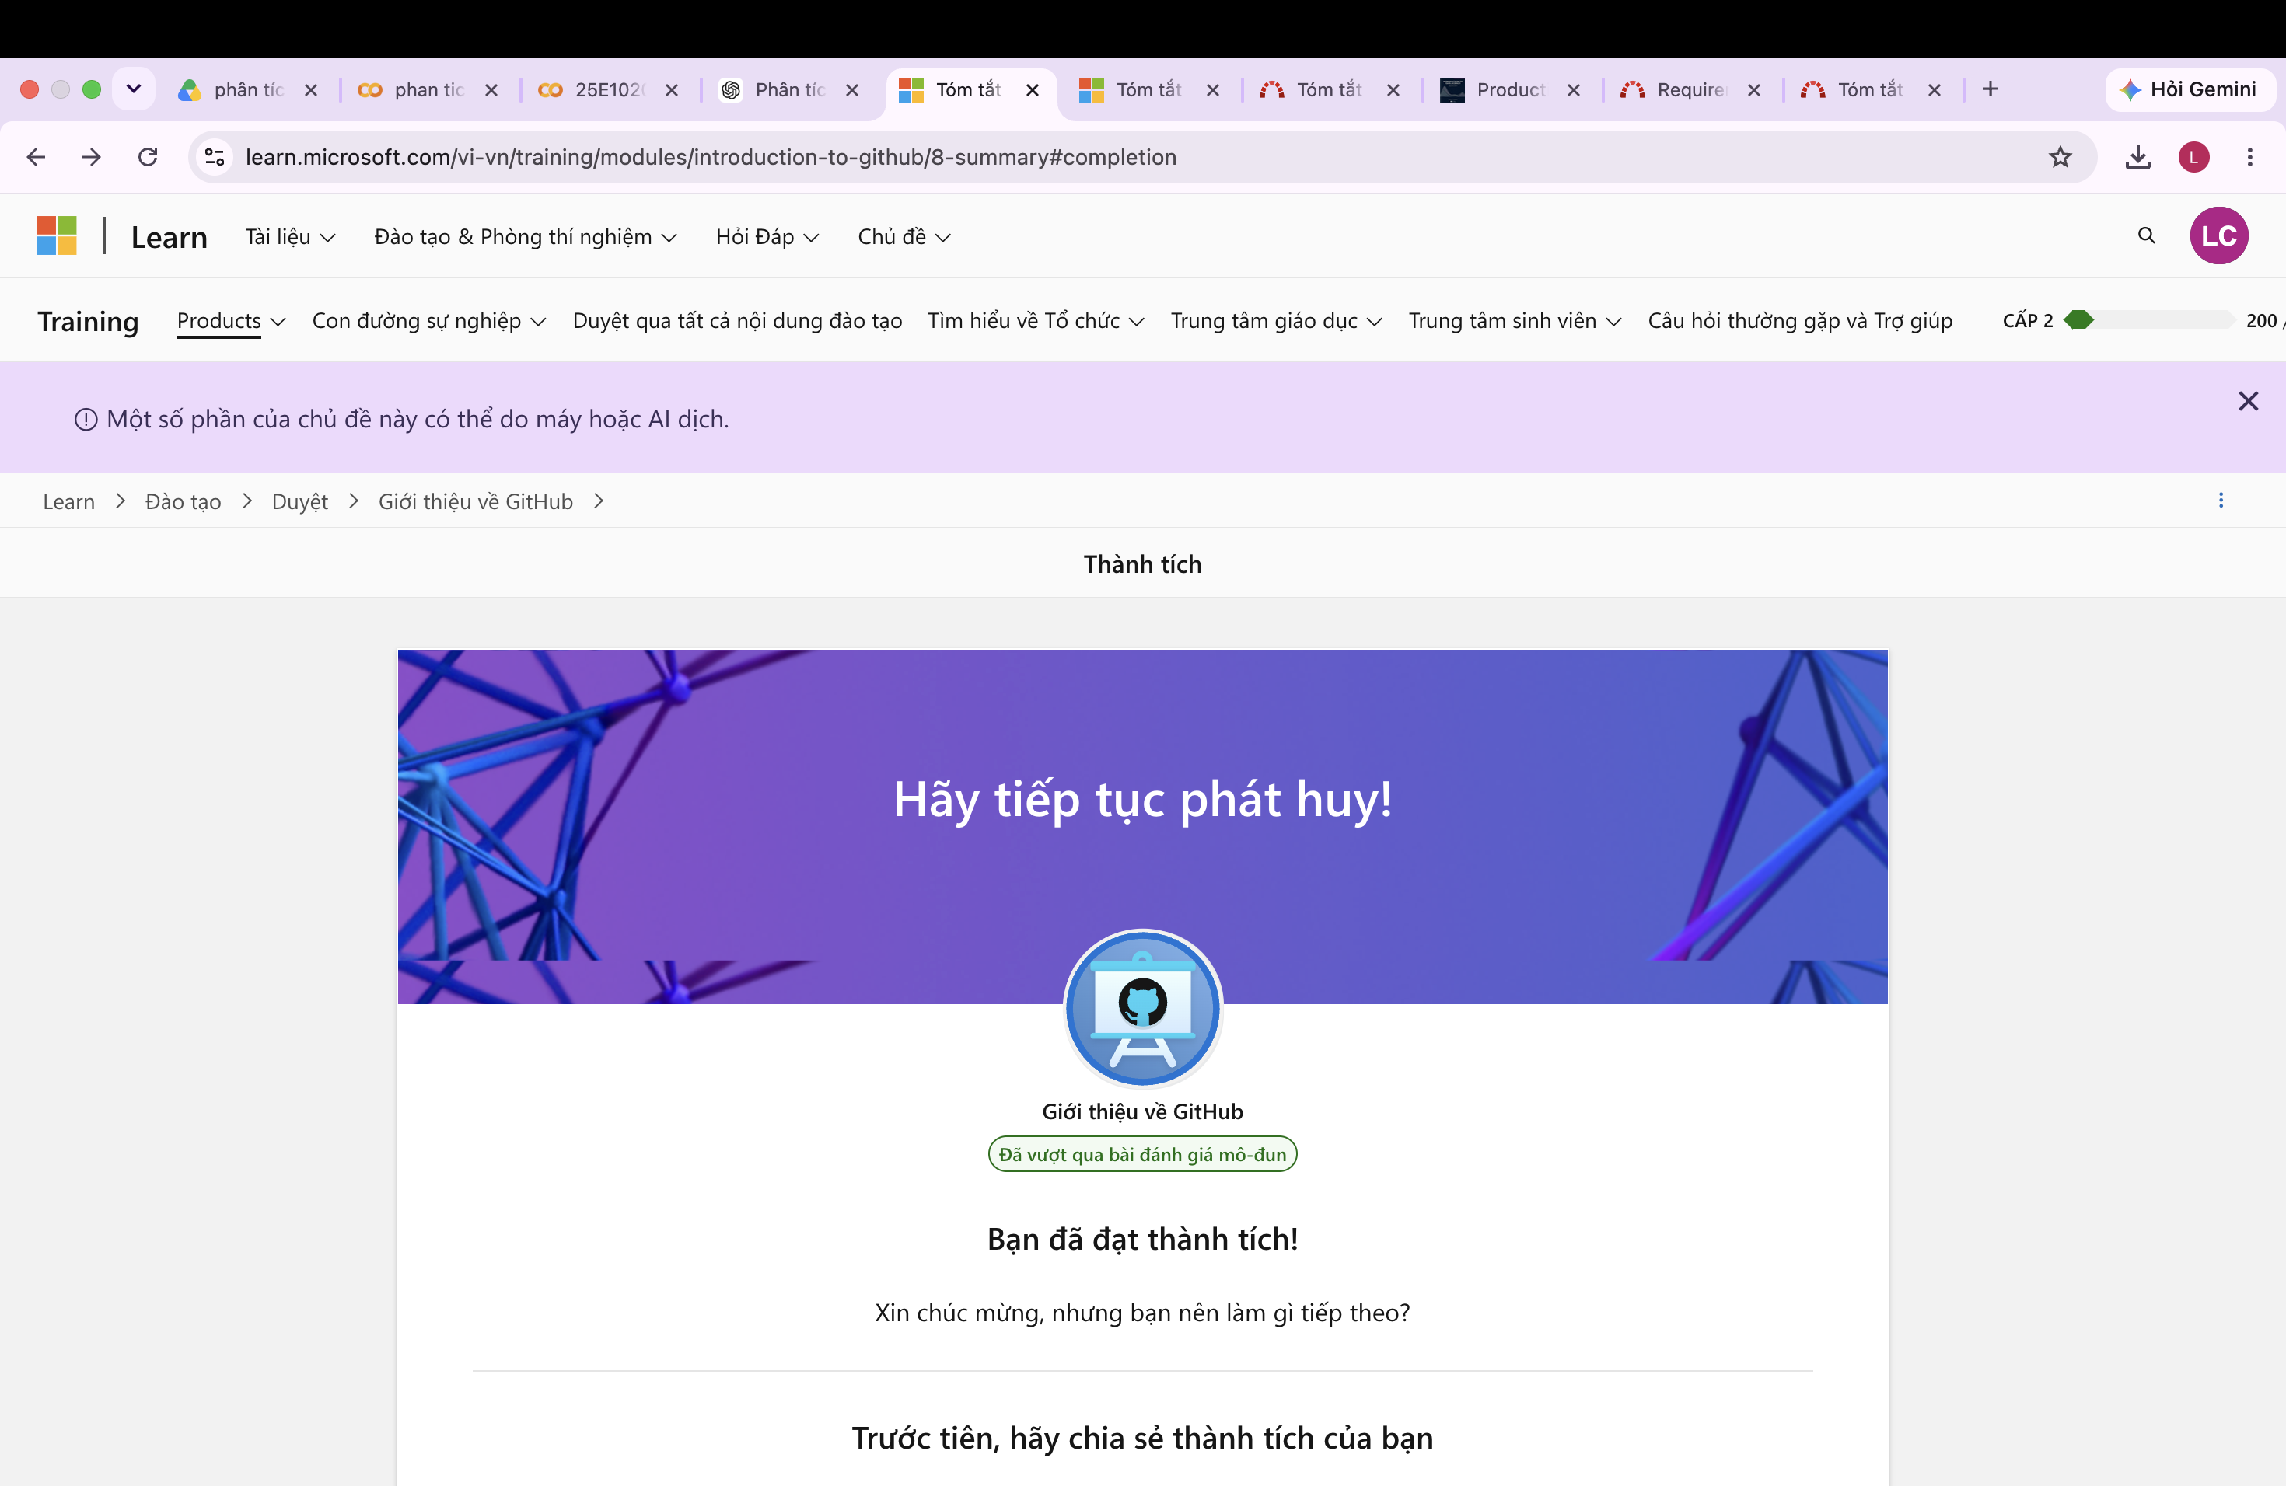Click Hỏi Gemini button
The image size is (2286, 1486).
pos(2189,89)
